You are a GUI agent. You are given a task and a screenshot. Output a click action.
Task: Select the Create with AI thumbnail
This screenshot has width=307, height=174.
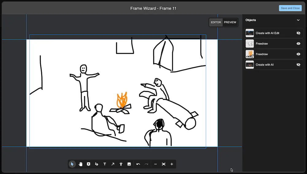tap(250, 65)
